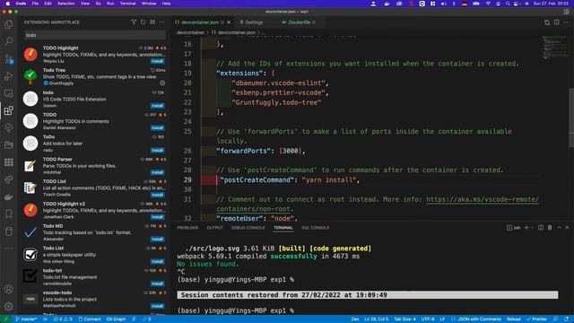Click Ln 29, Col 5 position
This screenshot has height=323, width=574.
pyautogui.click(x=377, y=319)
